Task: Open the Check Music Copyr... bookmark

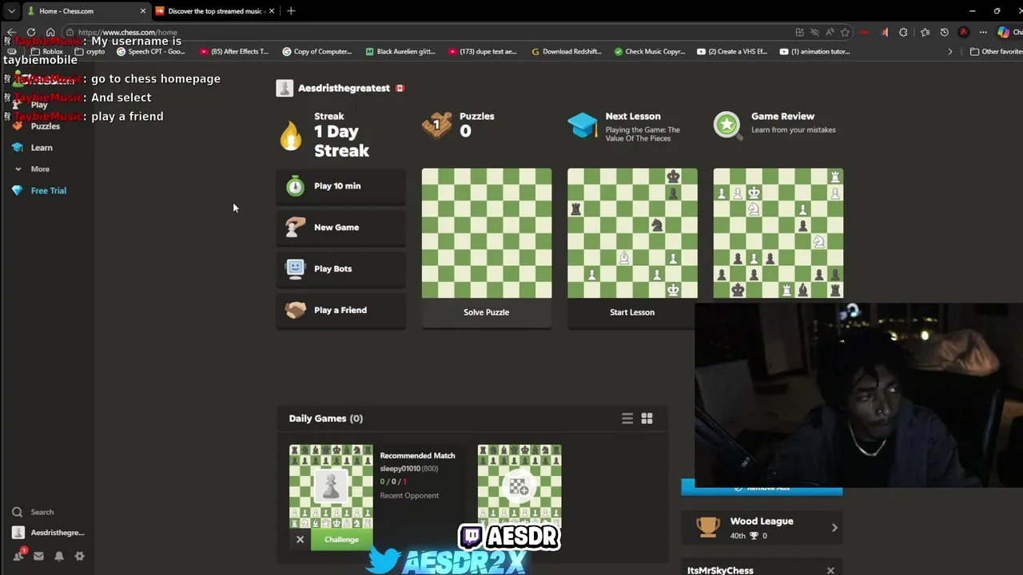Action: point(650,52)
